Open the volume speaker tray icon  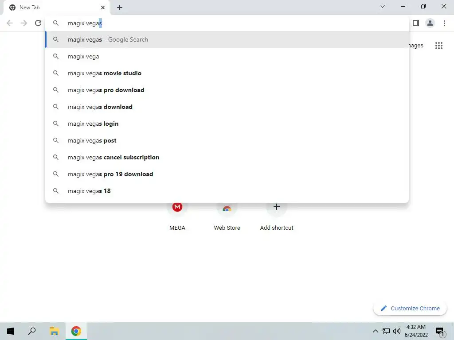[x=397, y=331]
